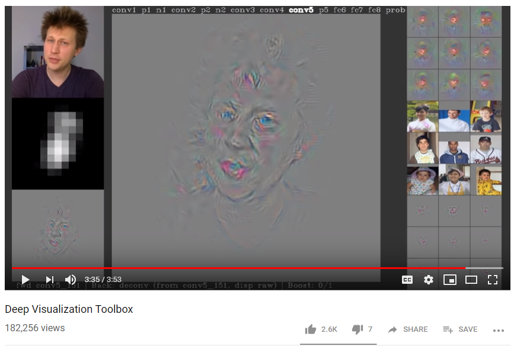Select the conv1 layer label
The image size is (514, 349).
(x=123, y=10)
